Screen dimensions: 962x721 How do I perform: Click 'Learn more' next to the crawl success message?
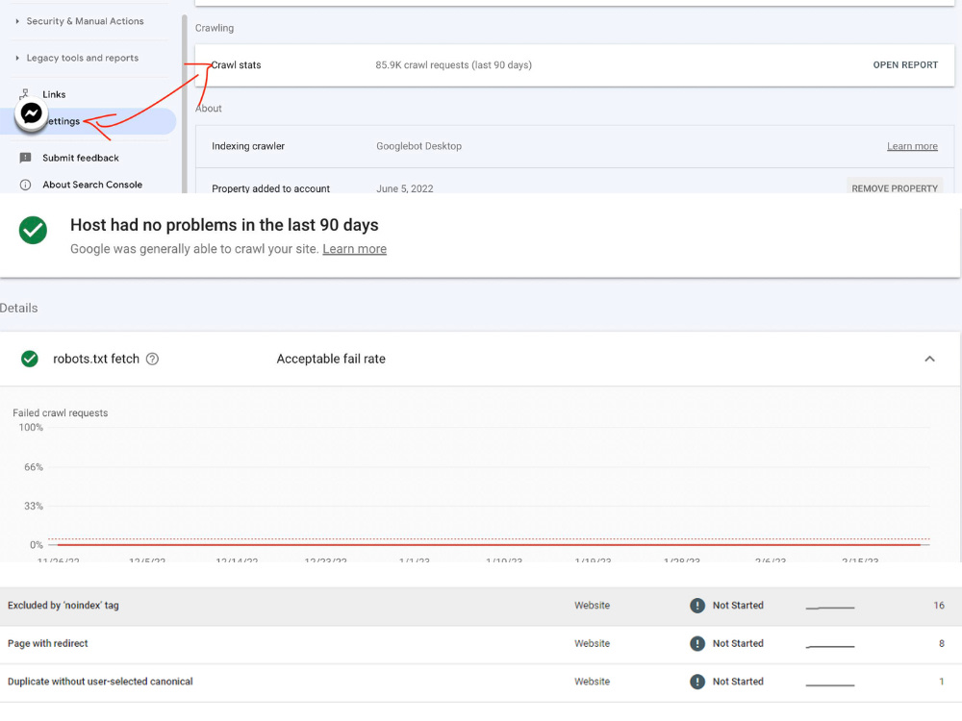point(357,248)
